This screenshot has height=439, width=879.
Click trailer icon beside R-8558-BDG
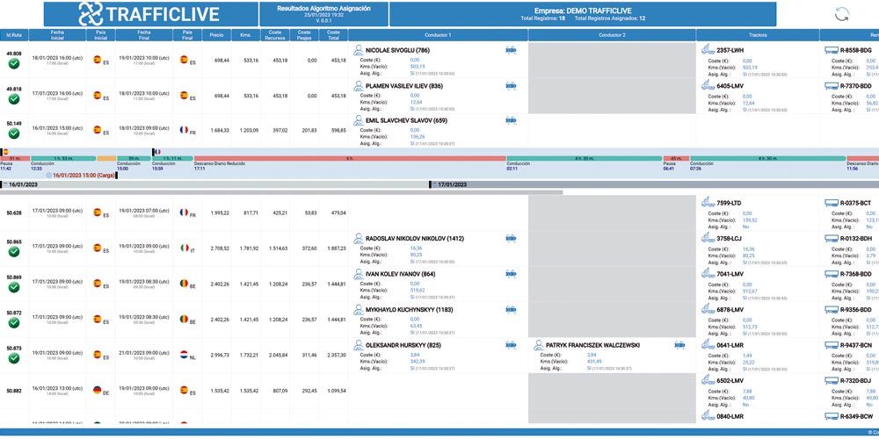tap(831, 51)
